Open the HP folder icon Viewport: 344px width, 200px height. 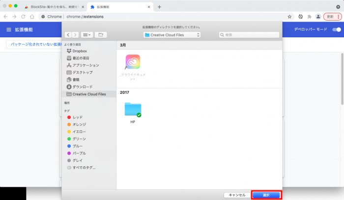coord(133,110)
